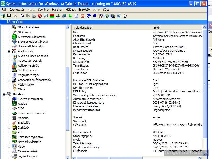
Task: Select Rendszer foglalatok in the tree
Action: 30,137
